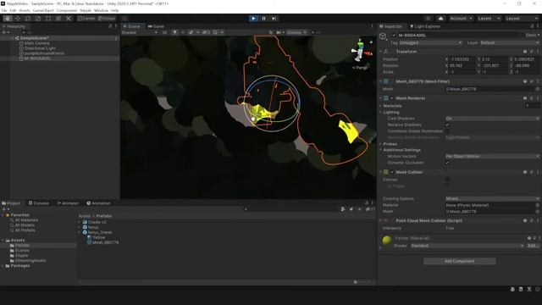542x305 pixels.
Task: Toggle Receive Shadows checkbox
Action: (447, 125)
